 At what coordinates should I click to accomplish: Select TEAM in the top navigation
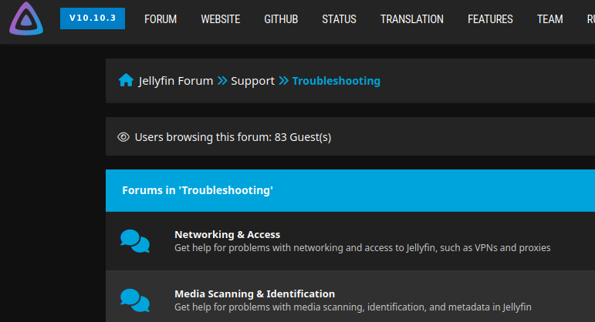click(549, 19)
